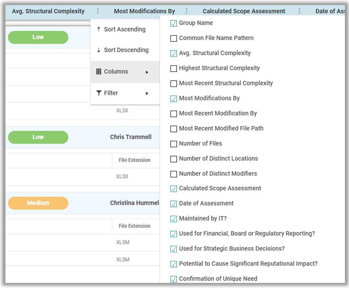
Task: Open the Most Modifications By column menu dots
Action: tap(186, 11)
